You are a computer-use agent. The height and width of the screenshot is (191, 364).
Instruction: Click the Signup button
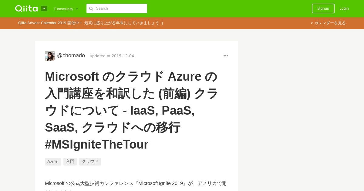click(323, 8)
